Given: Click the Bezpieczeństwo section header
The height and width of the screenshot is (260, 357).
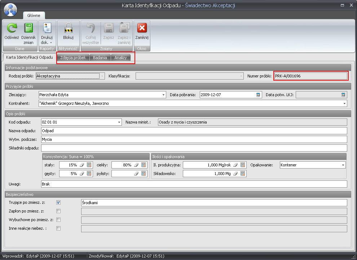Looking at the screenshot, I should 178,194.
